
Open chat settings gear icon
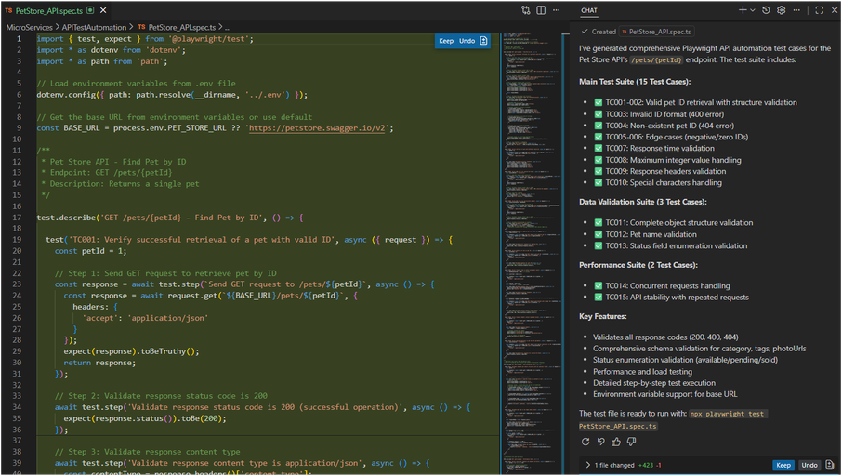coord(781,10)
